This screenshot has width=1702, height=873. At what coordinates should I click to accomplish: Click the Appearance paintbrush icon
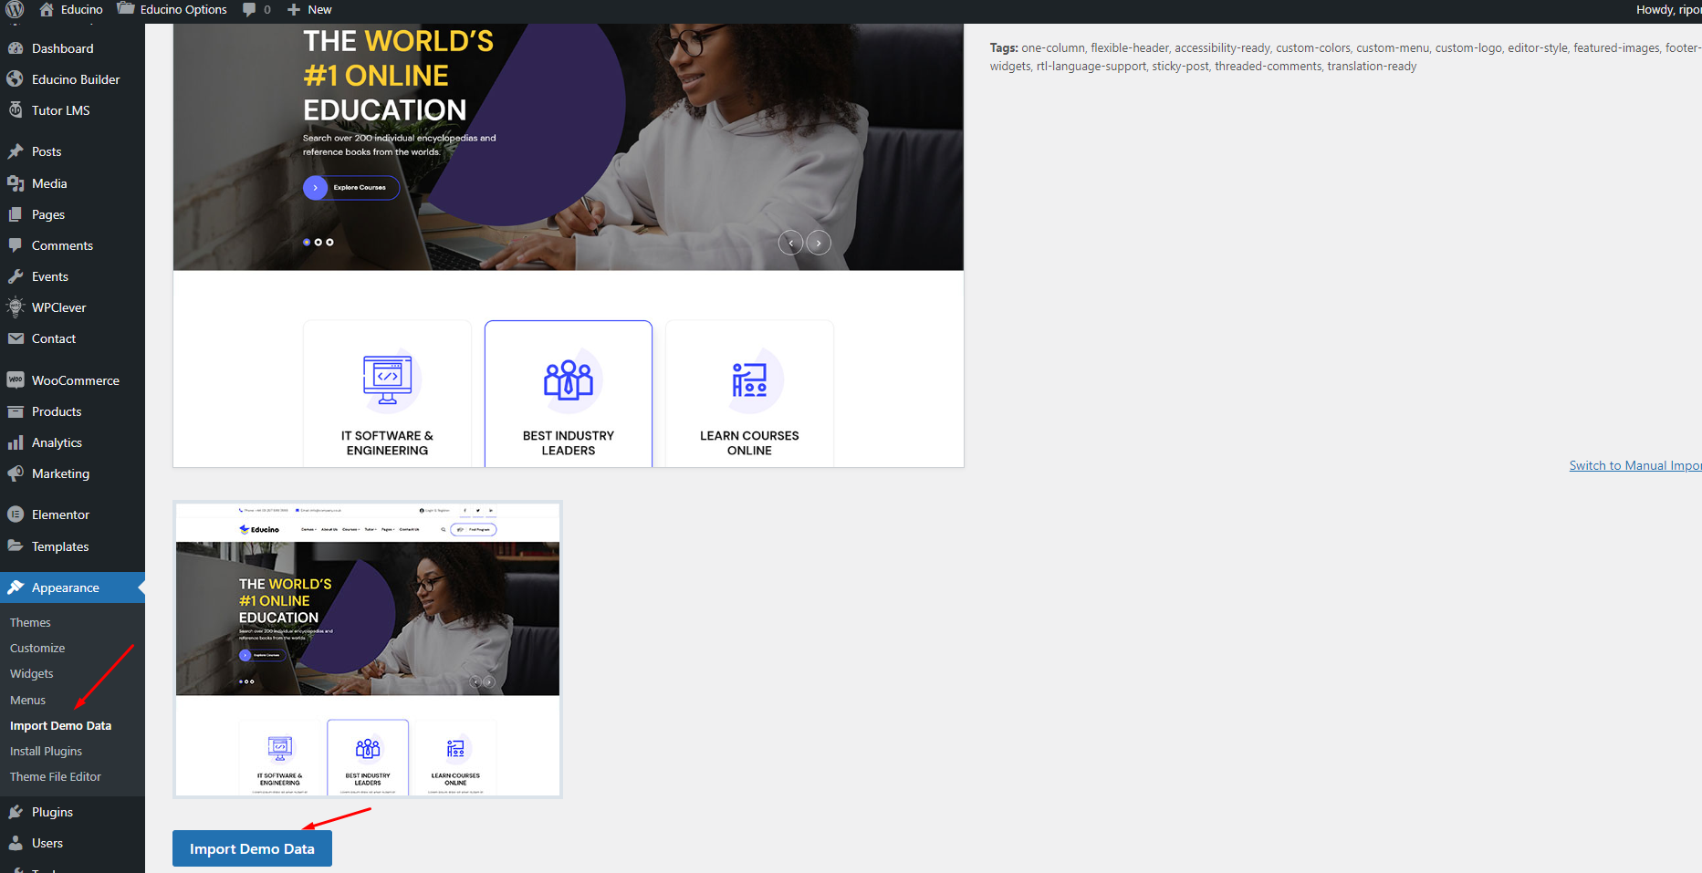pyautogui.click(x=16, y=587)
